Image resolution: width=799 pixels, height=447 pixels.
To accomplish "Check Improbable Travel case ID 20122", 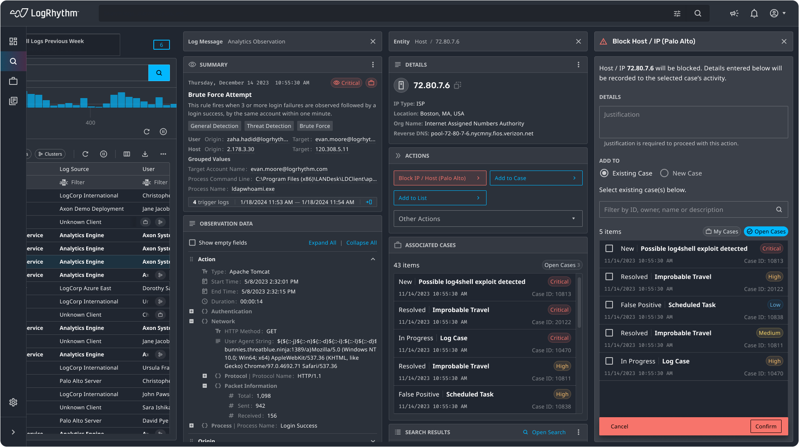I will (x=609, y=276).
